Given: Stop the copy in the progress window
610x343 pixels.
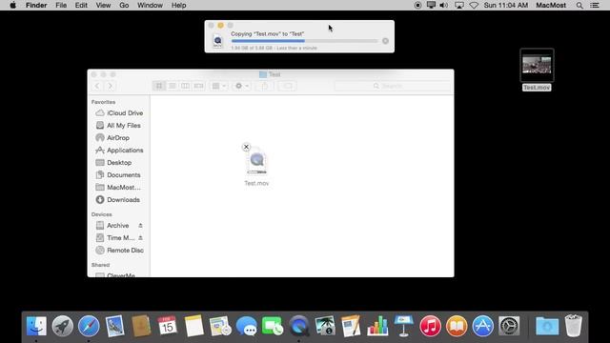Looking at the screenshot, I should coord(385,41).
